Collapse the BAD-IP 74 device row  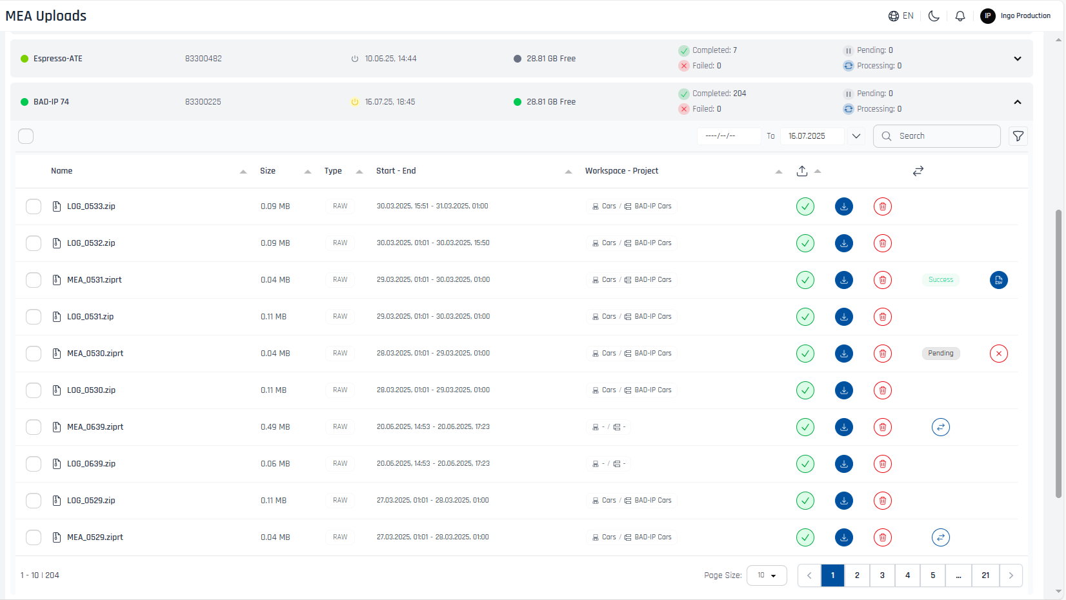click(1017, 102)
